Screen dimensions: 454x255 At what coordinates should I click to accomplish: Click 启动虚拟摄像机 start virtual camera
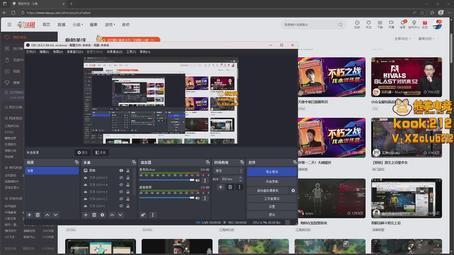268,190
